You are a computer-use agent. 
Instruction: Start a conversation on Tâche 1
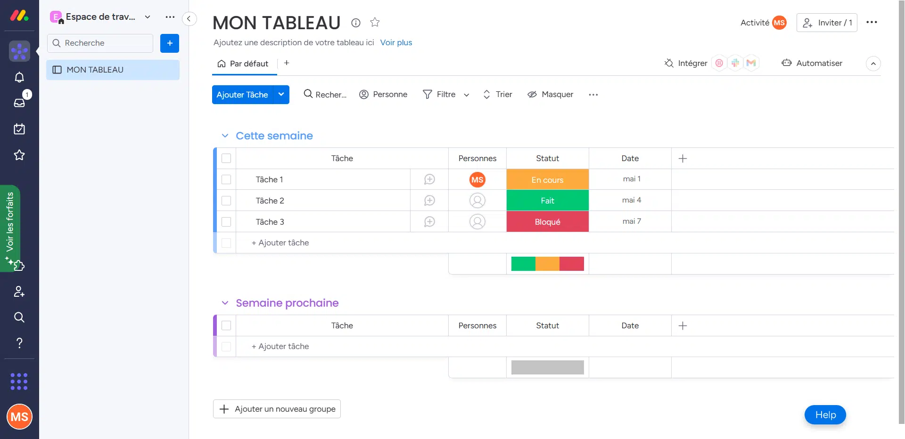[429, 179]
